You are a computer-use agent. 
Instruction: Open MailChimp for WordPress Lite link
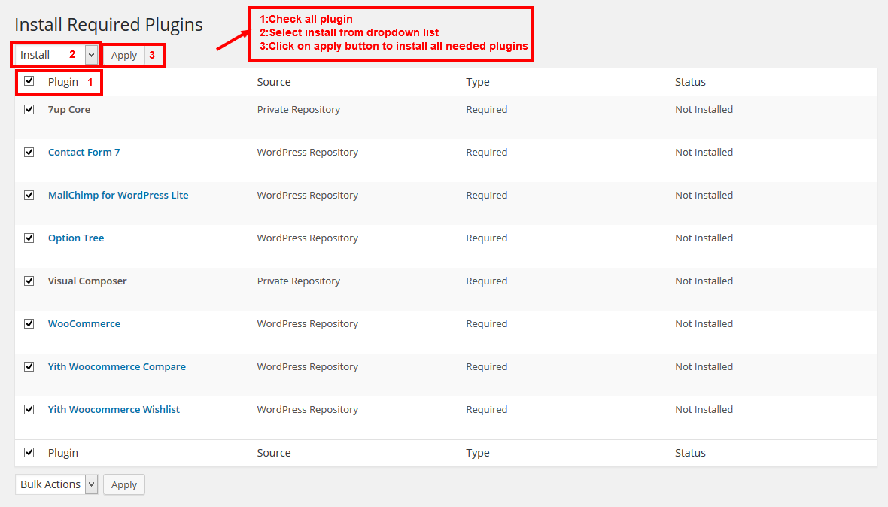pyautogui.click(x=118, y=196)
